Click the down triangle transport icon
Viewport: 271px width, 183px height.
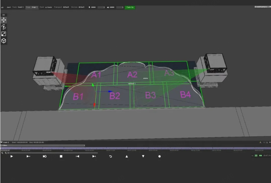(143, 156)
